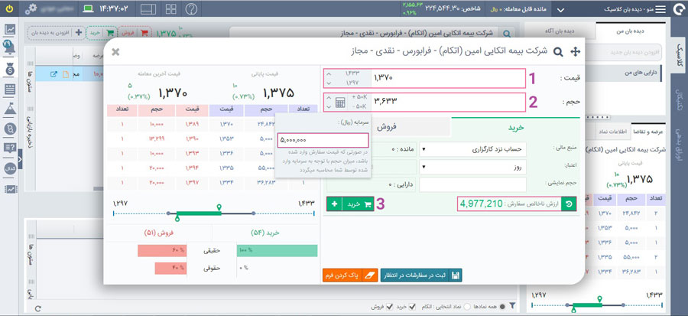Add 50K to volume with +50K
Image resolution: width=688 pixels, height=316 pixels.
coord(359,98)
